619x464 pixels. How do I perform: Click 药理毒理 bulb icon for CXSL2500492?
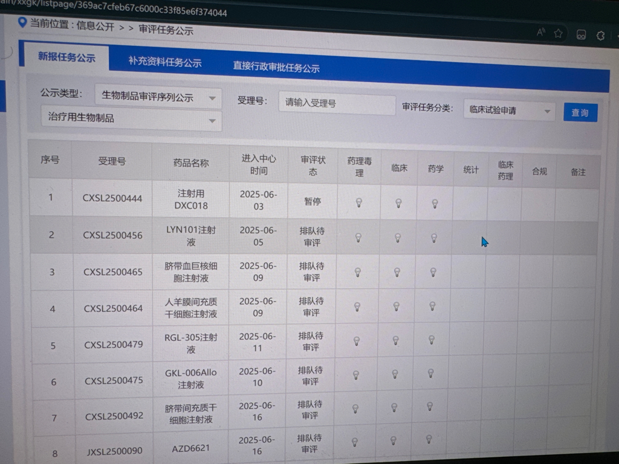point(355,409)
